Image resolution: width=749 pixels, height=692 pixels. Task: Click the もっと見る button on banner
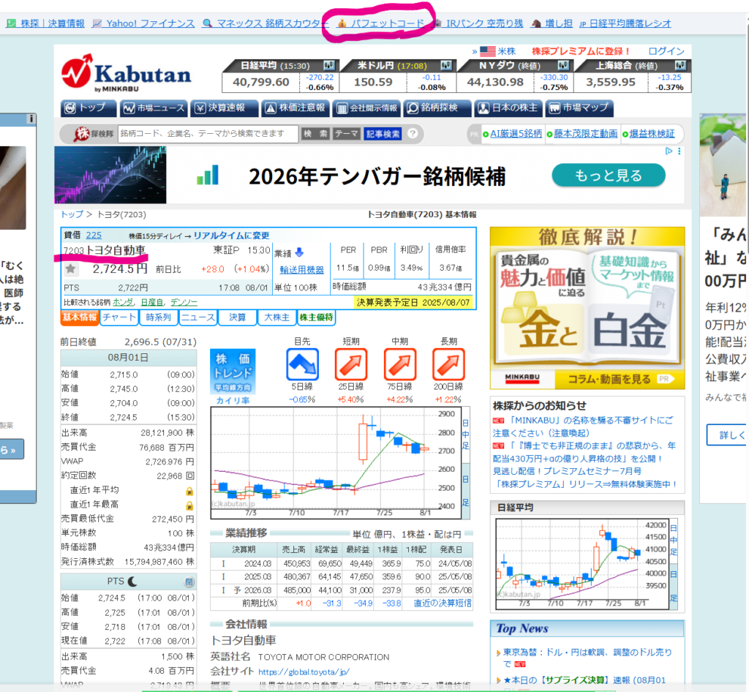coord(609,176)
